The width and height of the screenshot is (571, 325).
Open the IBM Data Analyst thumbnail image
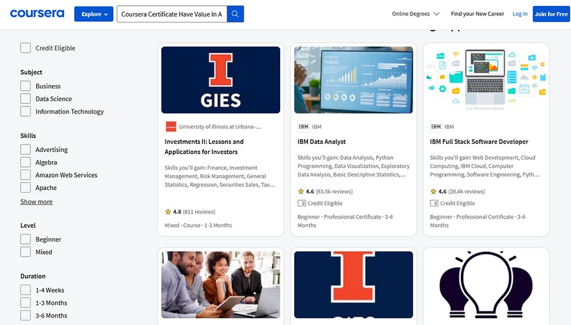click(x=354, y=80)
